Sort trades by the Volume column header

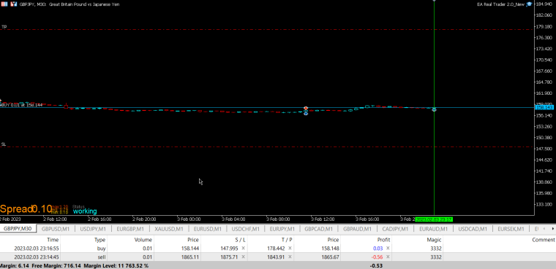coord(143,240)
